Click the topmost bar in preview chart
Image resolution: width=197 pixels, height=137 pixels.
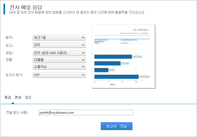coord(113,57)
